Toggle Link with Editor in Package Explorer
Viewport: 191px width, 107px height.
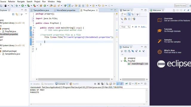pos(17,14)
